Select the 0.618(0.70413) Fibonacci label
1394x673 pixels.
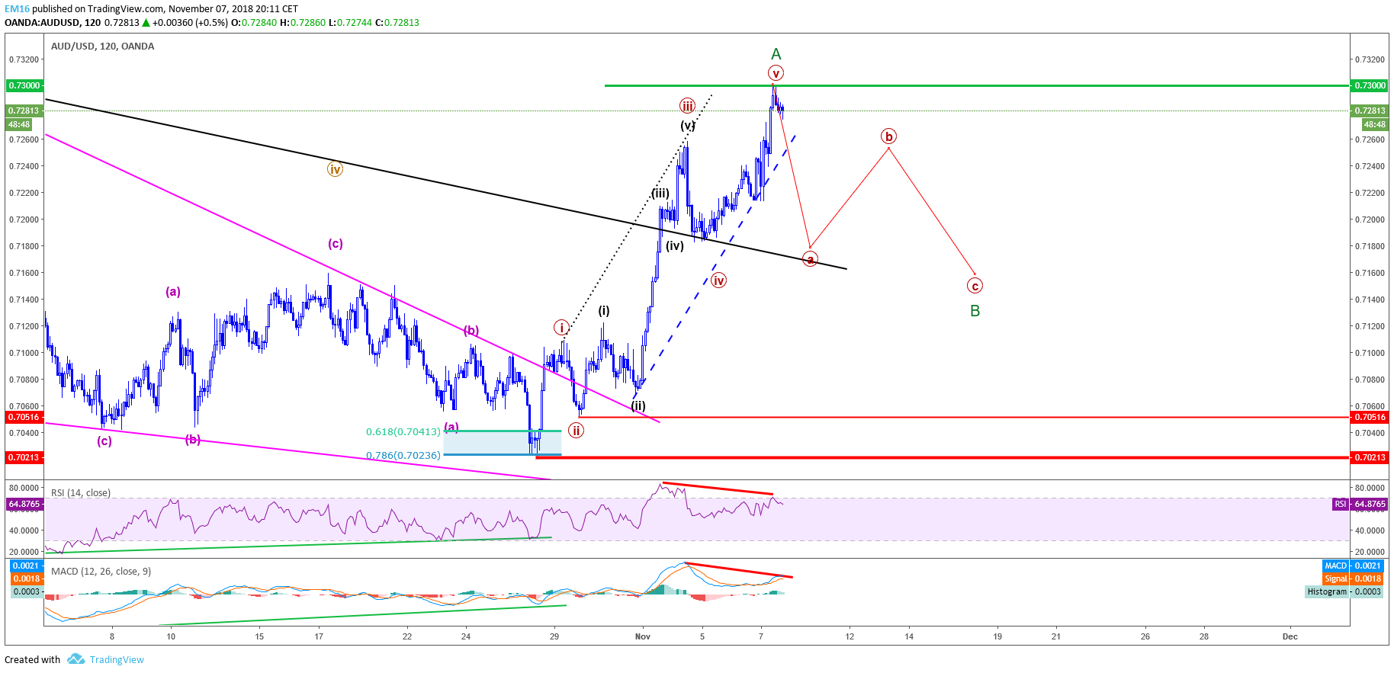[x=403, y=432]
